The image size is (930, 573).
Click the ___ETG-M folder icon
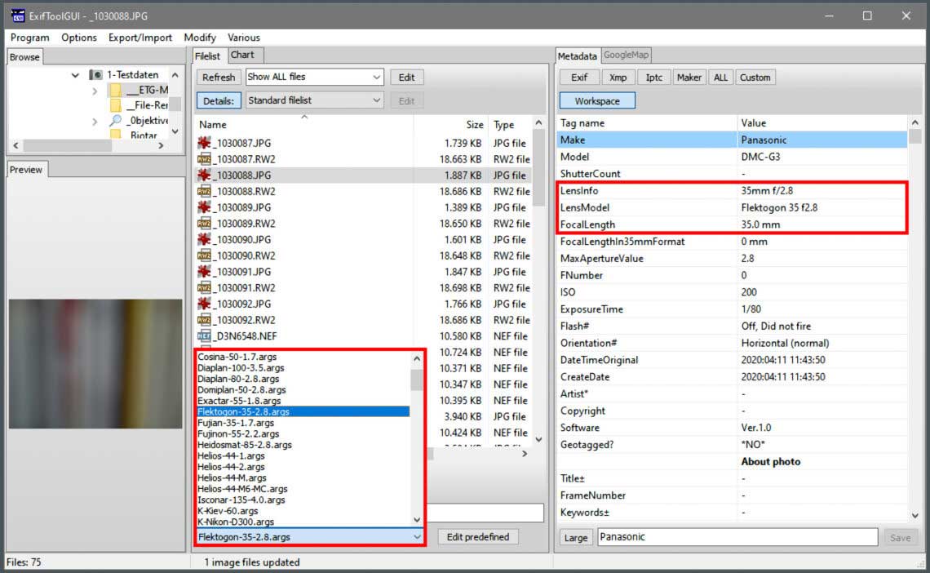point(116,90)
